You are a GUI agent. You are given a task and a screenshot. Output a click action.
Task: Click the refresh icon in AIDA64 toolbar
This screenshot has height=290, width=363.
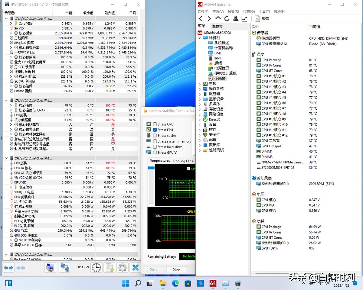pyautogui.click(x=227, y=19)
